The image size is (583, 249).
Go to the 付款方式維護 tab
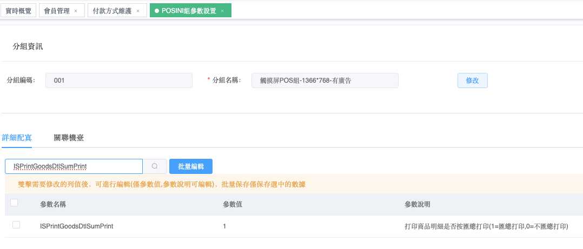[x=112, y=11]
